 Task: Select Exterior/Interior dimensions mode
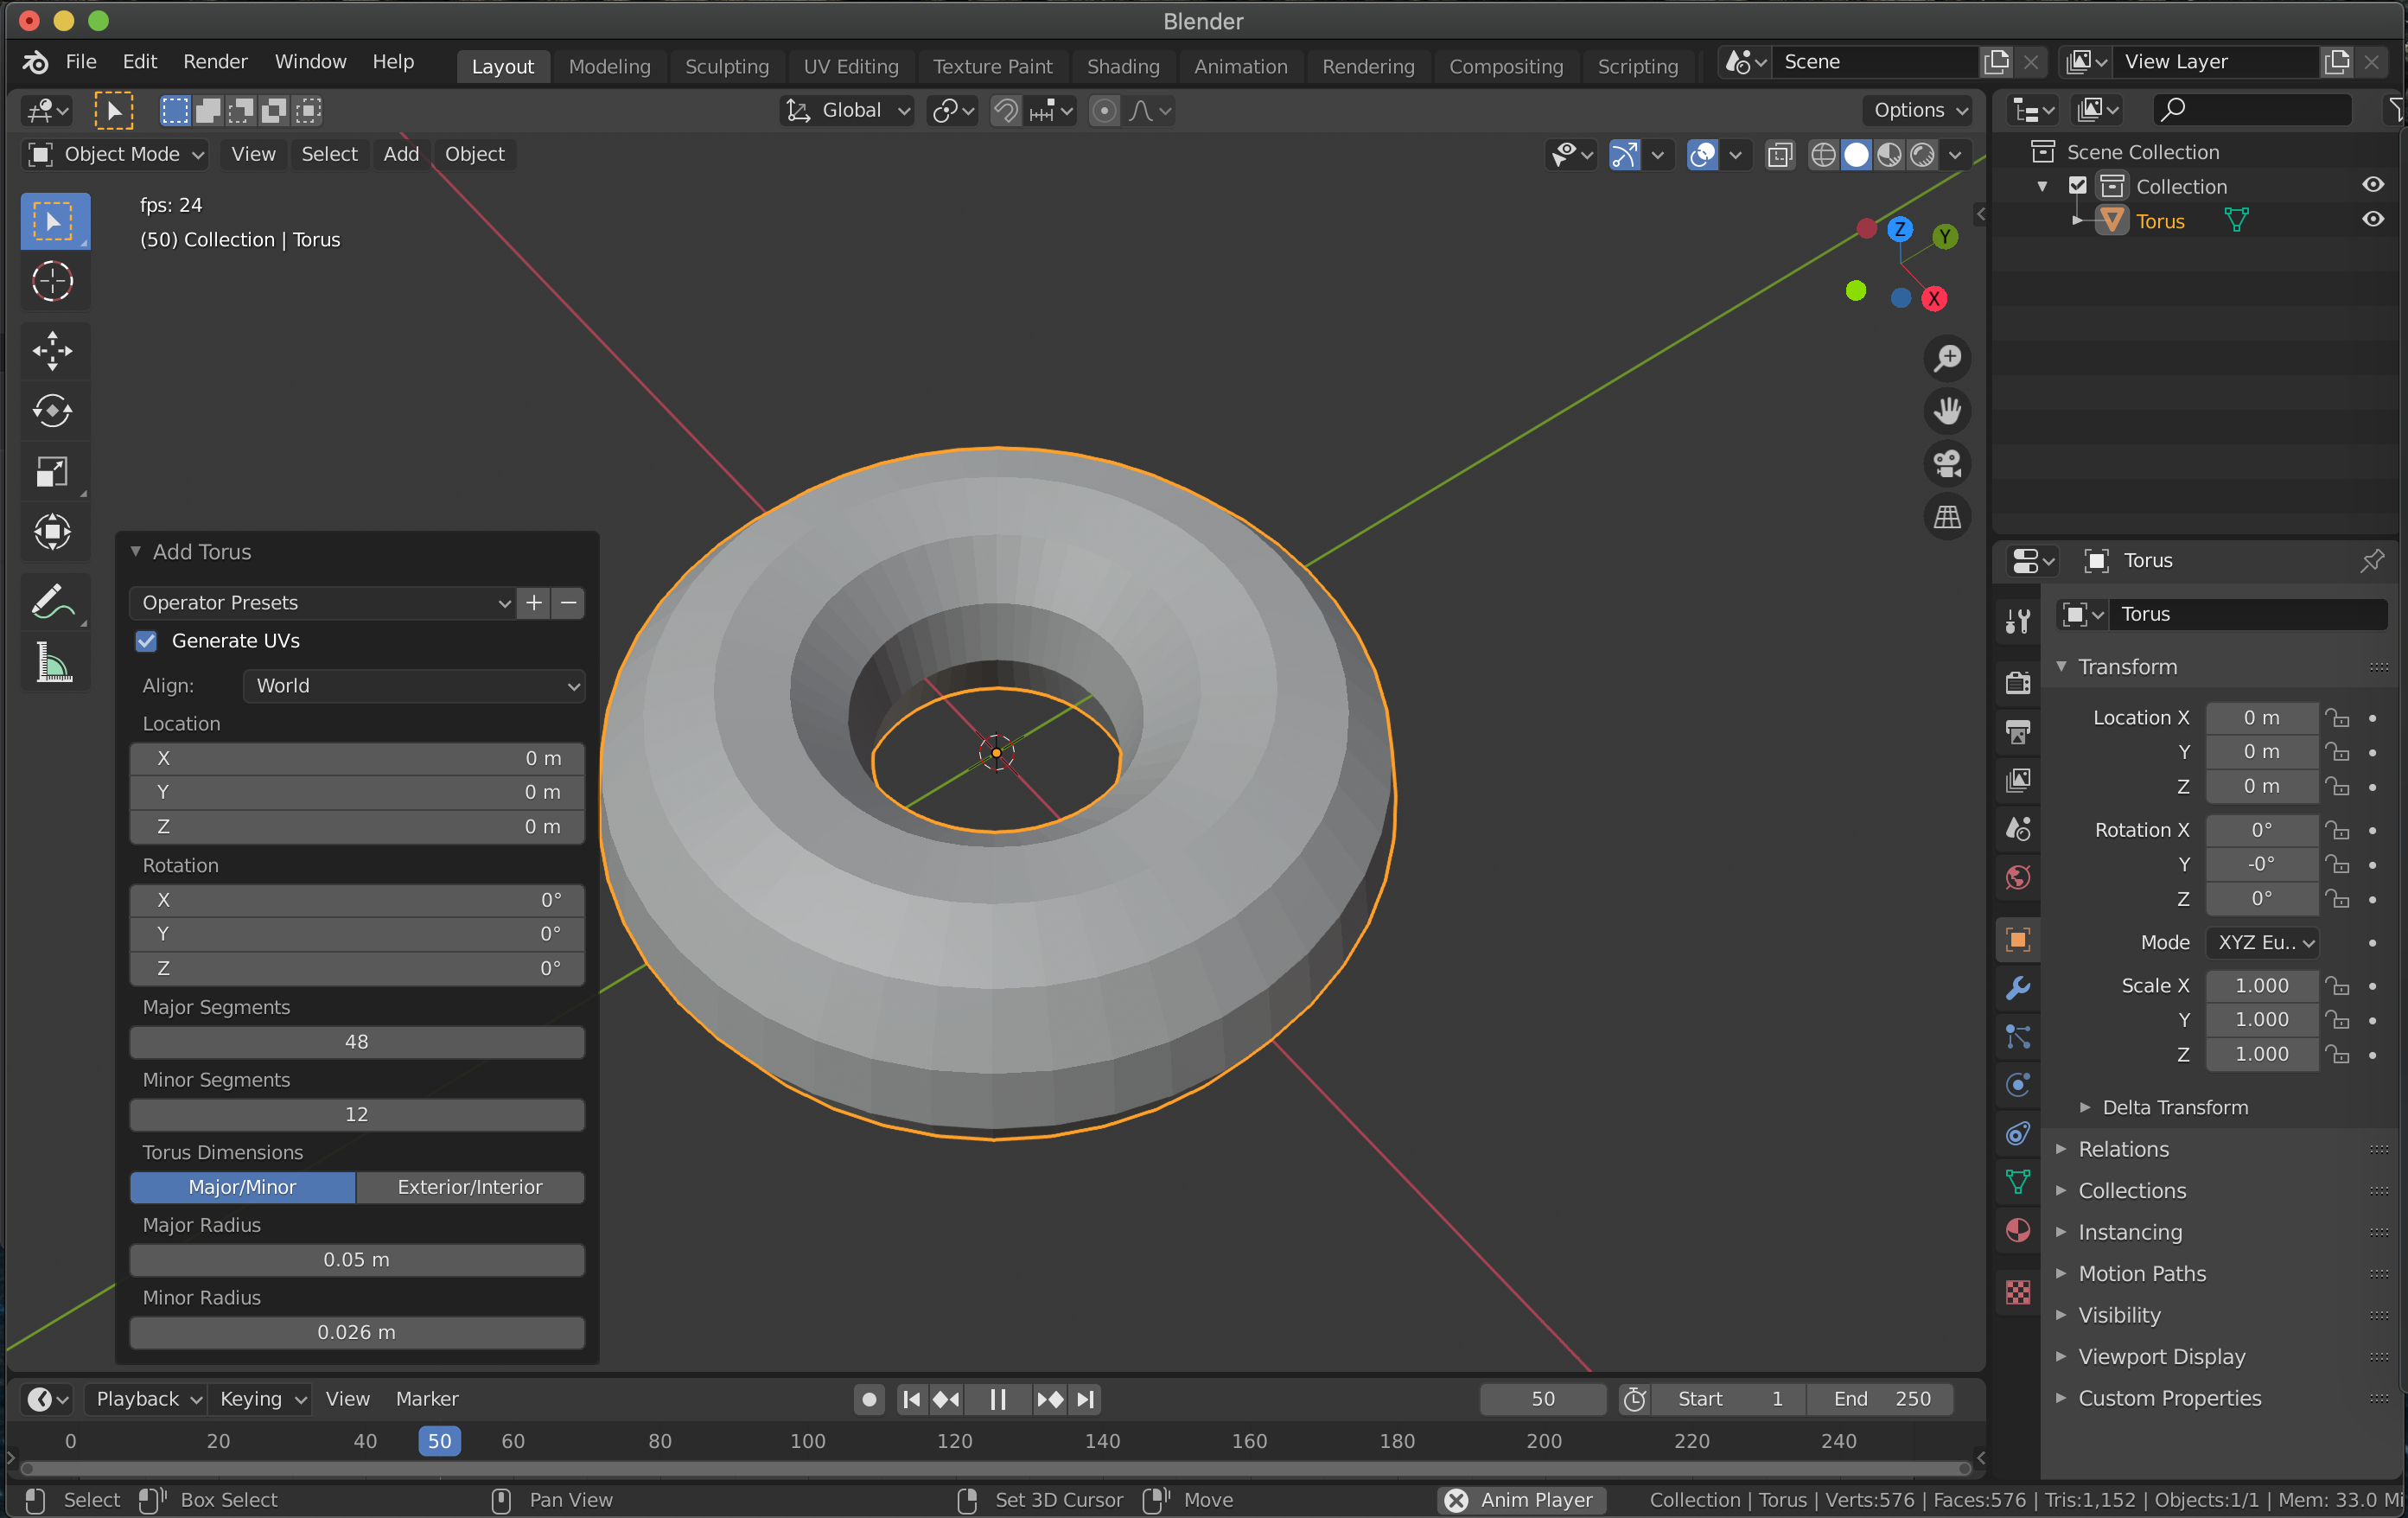[469, 1187]
